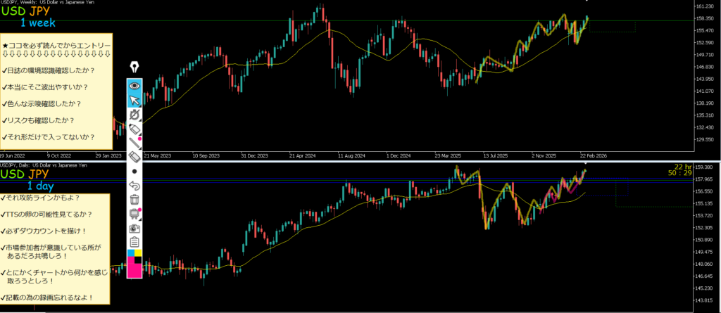Open the clipboard notes icon

tap(134, 242)
